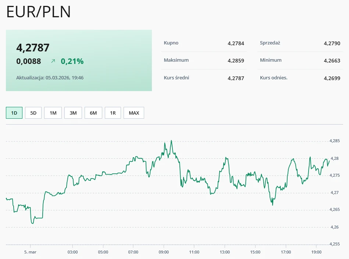
Task: Choose the 1R yearly range
Action: (113, 113)
